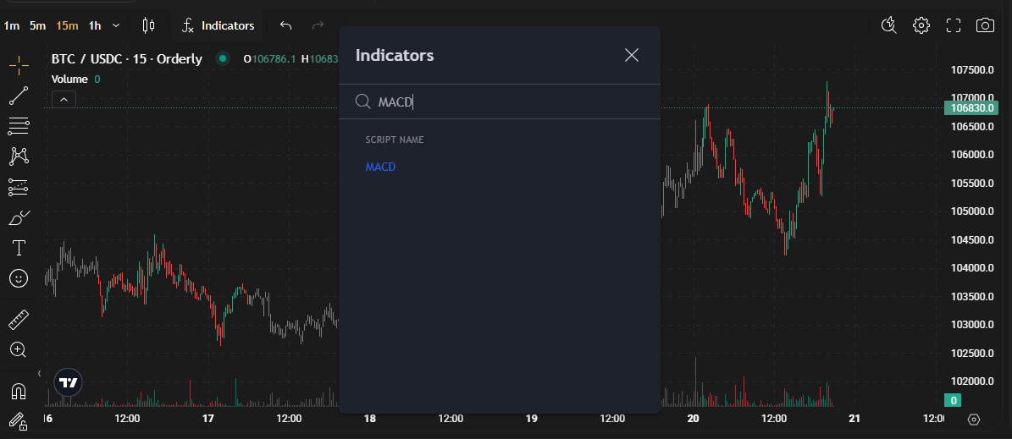Viewport: 1012px width, 439px height.
Task: Switch to the 5m timeframe
Action: (x=37, y=25)
